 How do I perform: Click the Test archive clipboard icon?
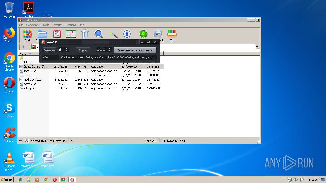[x=57, y=34]
